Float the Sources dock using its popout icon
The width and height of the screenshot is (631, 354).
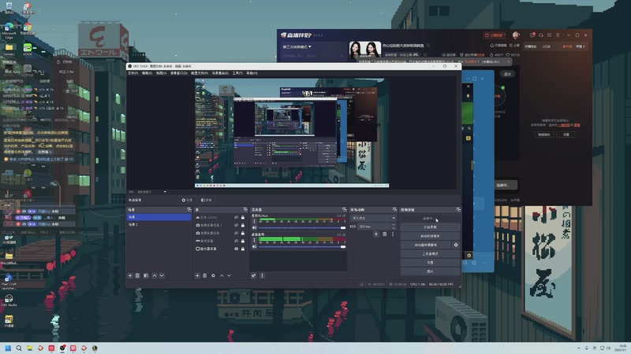click(x=245, y=209)
